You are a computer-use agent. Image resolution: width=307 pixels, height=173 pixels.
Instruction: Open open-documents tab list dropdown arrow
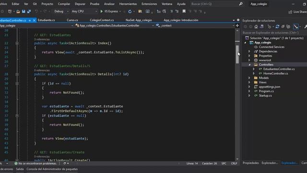234,20
